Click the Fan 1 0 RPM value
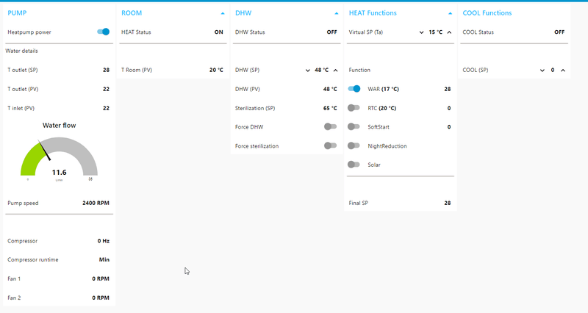Viewport: 588px width, 313px height. (x=101, y=278)
